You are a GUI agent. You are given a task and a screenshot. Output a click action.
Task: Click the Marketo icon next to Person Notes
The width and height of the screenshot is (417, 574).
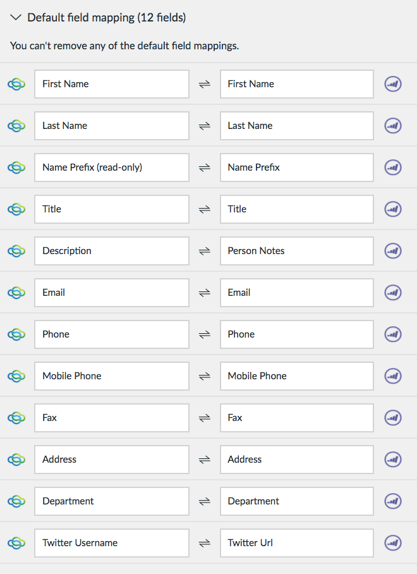393,251
